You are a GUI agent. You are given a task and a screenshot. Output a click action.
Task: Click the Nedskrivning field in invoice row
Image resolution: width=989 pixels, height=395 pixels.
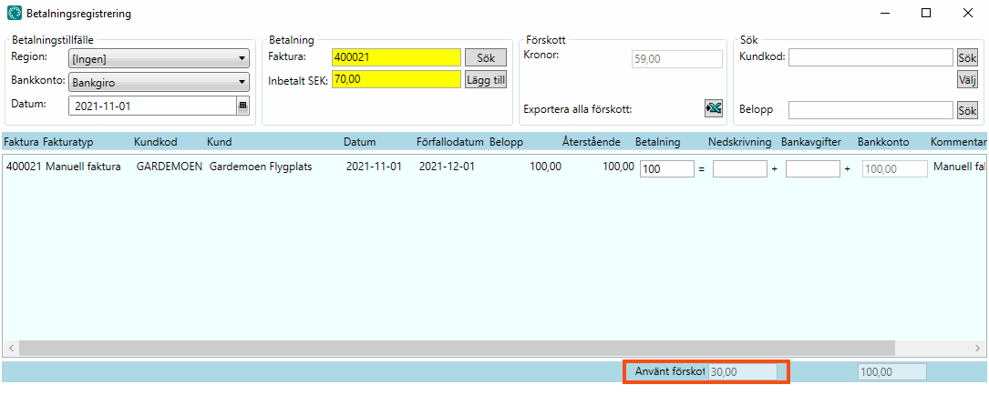[x=739, y=168]
